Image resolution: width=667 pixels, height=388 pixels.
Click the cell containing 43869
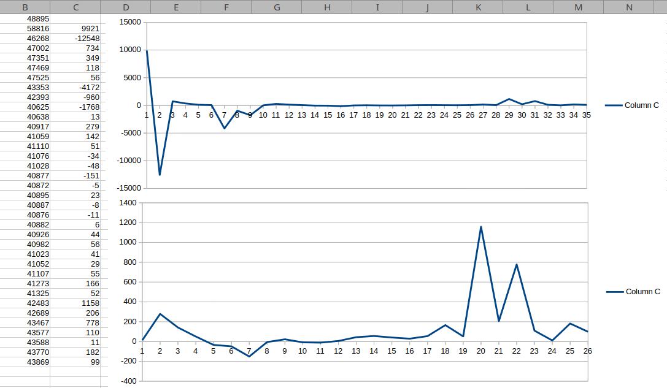(38, 362)
